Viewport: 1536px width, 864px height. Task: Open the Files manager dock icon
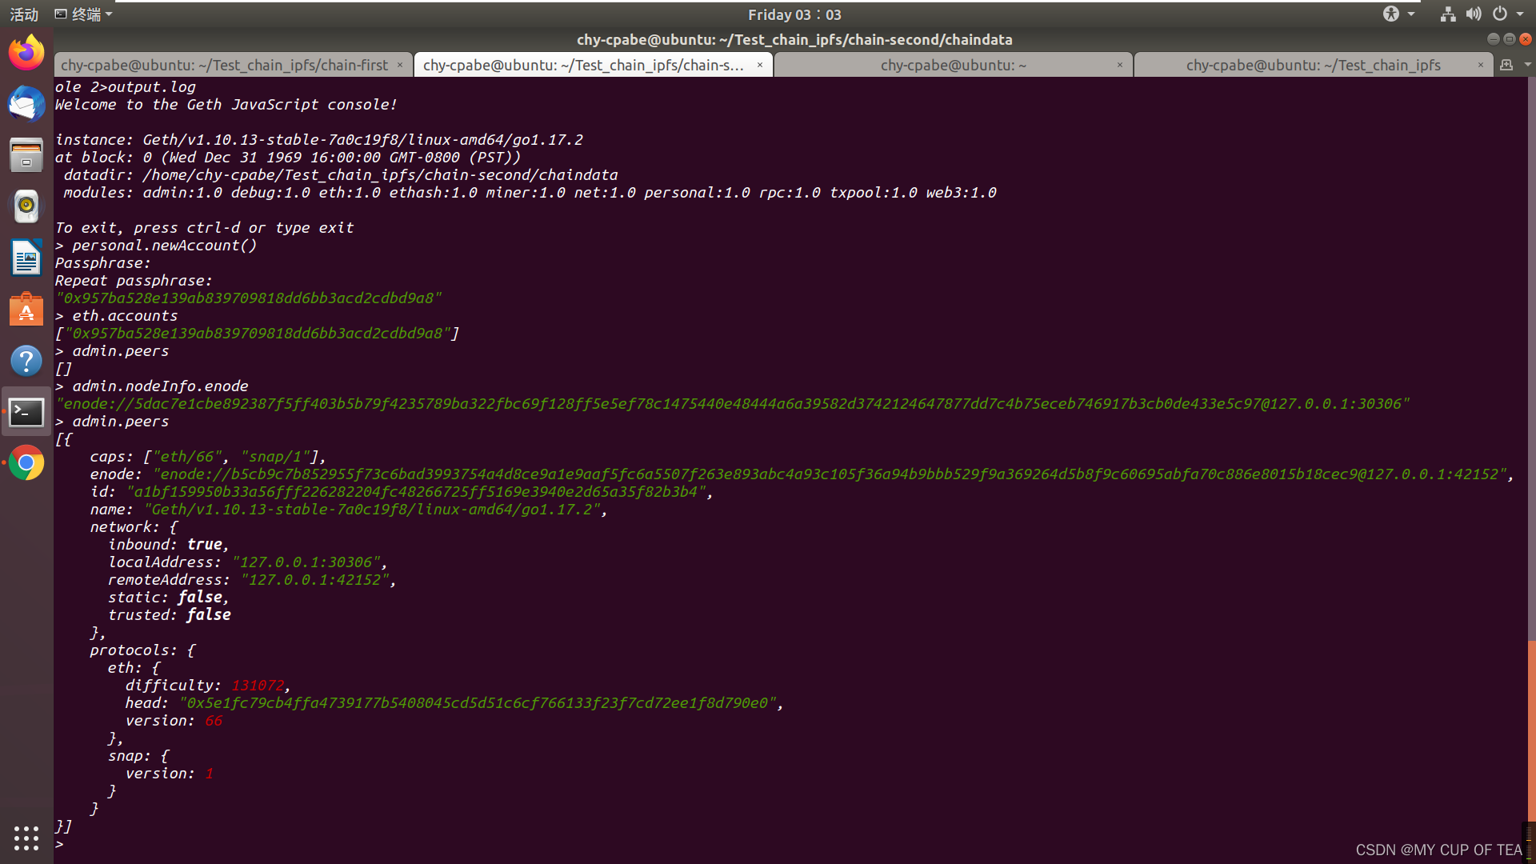pos(26,155)
